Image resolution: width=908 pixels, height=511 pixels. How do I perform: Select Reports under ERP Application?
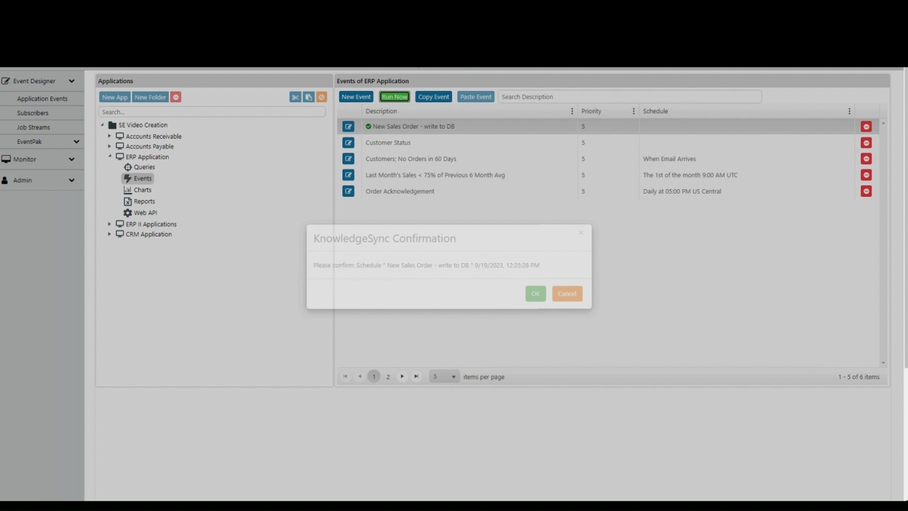click(139, 201)
